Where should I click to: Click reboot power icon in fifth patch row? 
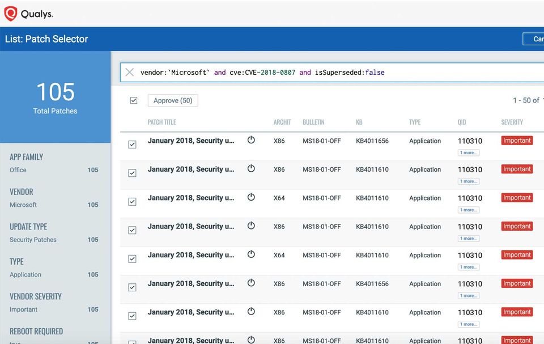pyautogui.click(x=251, y=254)
